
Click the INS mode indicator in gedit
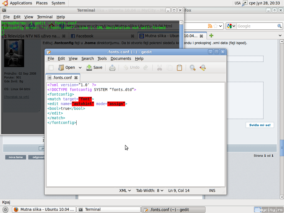[212, 191]
